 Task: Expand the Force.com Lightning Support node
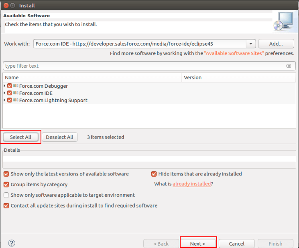[4, 100]
